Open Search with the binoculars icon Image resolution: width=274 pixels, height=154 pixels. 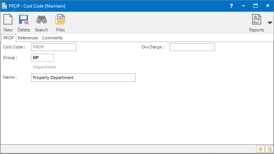click(41, 23)
